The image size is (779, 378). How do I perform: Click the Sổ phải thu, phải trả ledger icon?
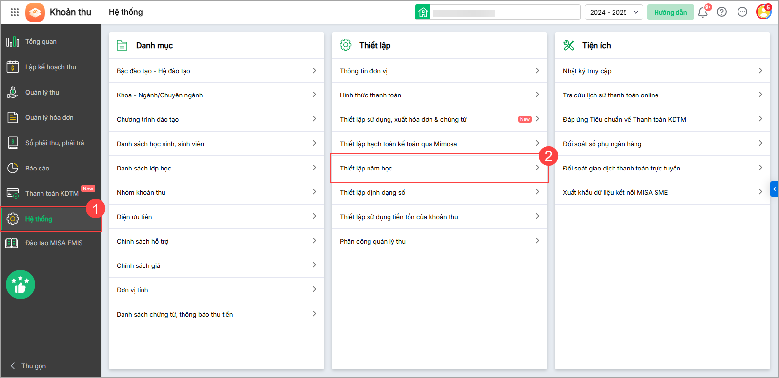pyautogui.click(x=13, y=143)
